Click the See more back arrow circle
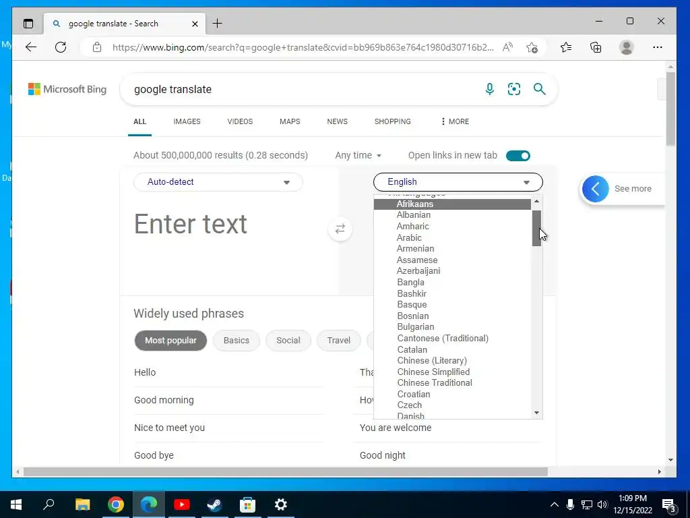Image resolution: width=690 pixels, height=518 pixels. 596,189
